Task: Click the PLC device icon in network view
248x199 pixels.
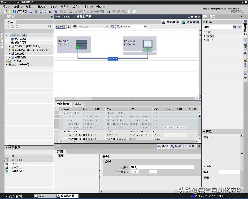Action: coord(82,44)
